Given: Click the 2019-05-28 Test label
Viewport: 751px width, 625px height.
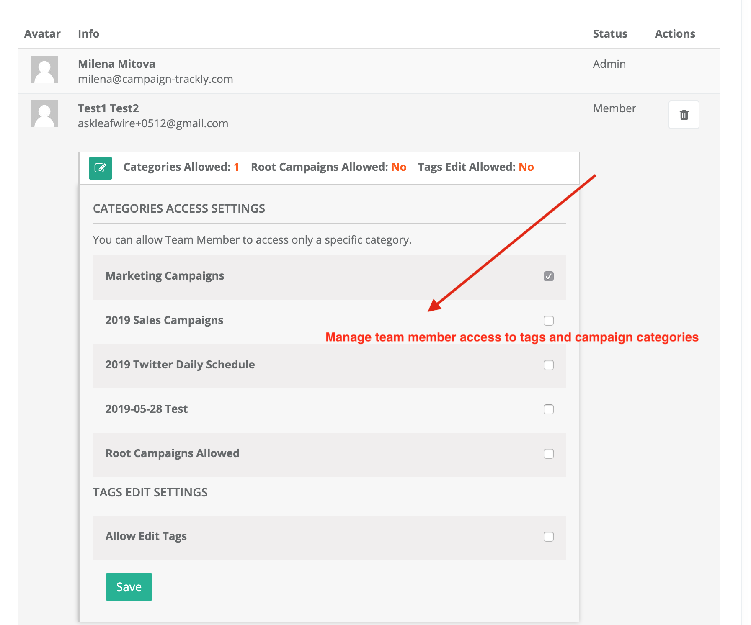Looking at the screenshot, I should [146, 409].
